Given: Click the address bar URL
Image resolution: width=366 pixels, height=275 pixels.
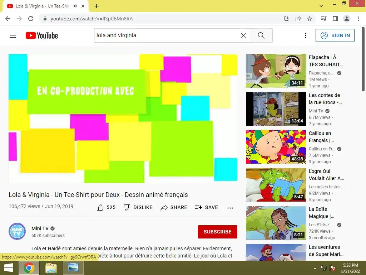Looking at the screenshot, I should tap(92, 19).
